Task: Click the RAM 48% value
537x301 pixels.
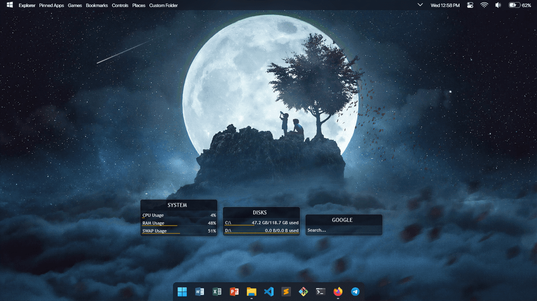Action: tap(212, 223)
